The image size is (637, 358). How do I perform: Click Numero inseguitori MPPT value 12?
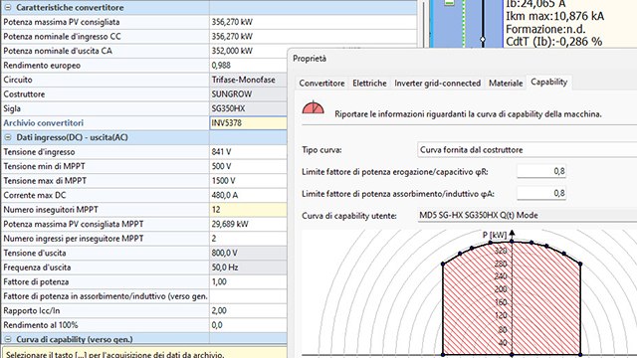248,210
